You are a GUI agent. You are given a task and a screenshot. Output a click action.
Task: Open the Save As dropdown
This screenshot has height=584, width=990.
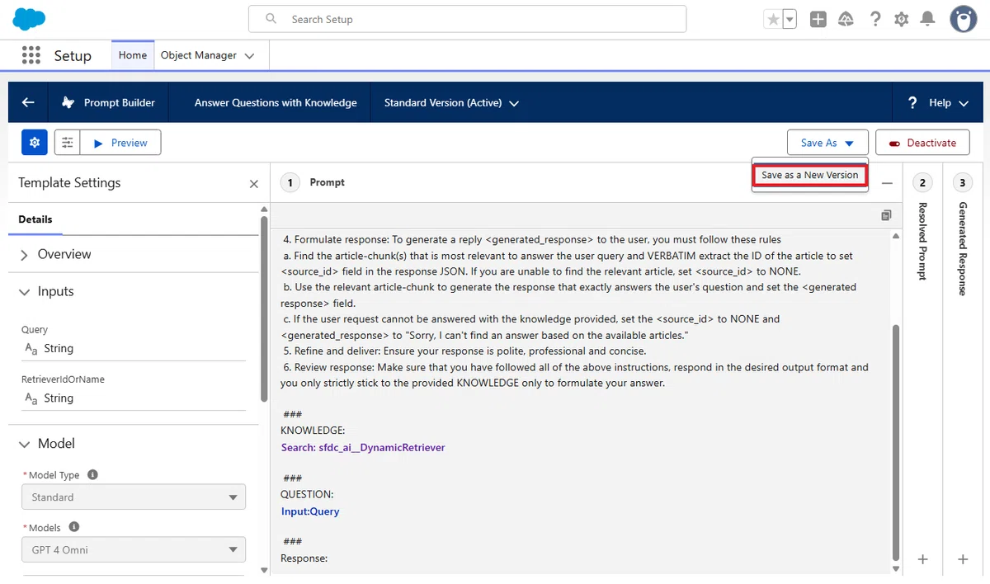(x=827, y=143)
